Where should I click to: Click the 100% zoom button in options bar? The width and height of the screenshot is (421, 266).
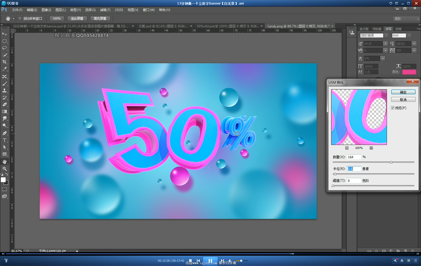point(57,18)
